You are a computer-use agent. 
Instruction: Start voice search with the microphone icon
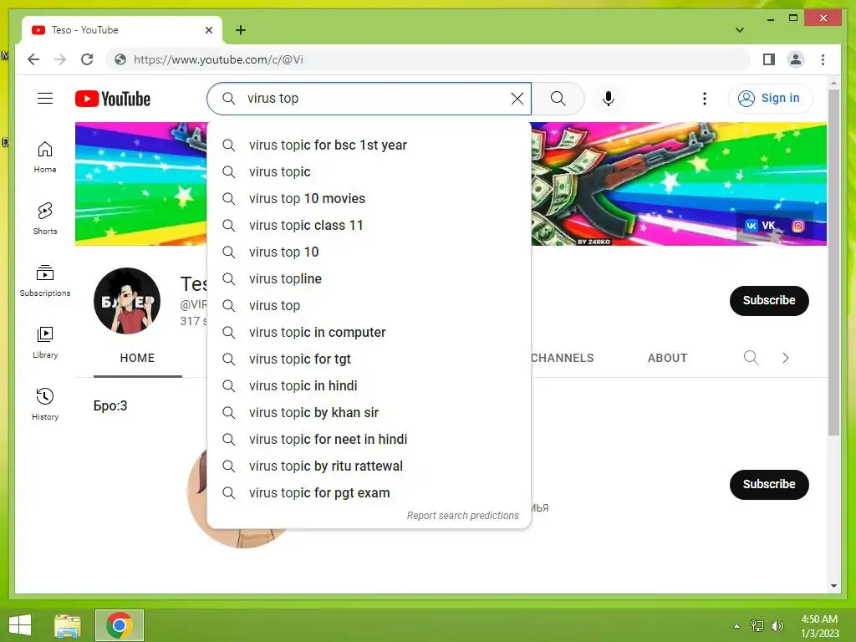609,99
